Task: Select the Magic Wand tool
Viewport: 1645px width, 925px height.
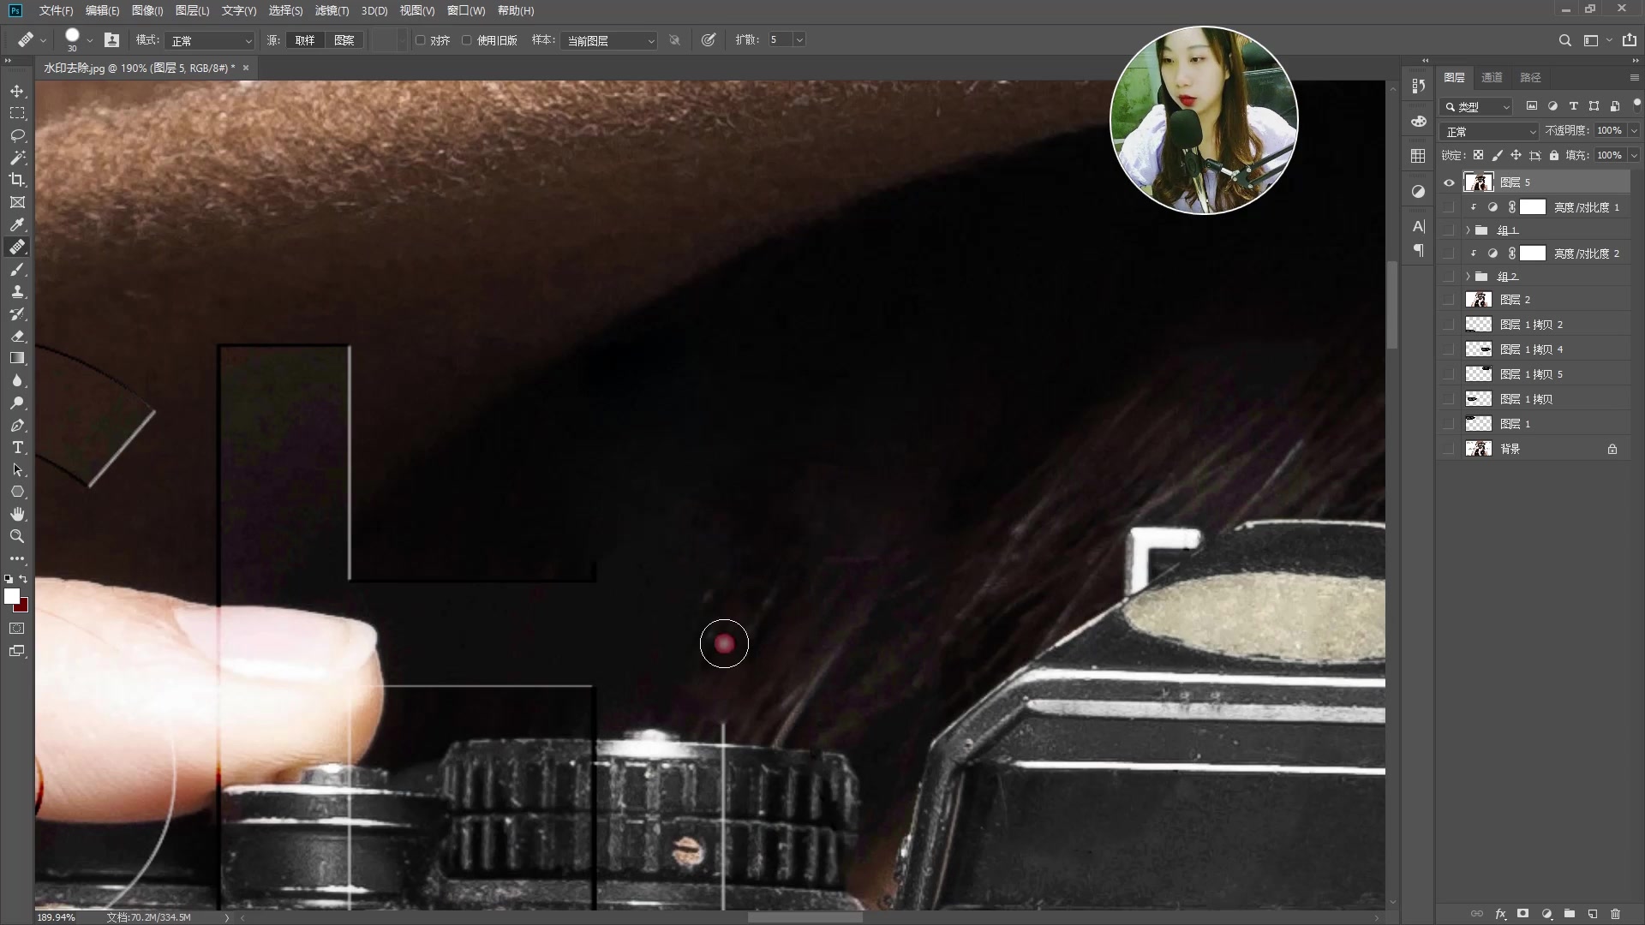Action: point(17,158)
